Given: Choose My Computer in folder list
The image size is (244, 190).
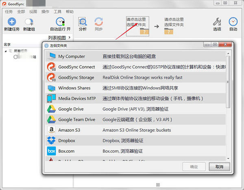Looking at the screenshot, I should click(x=72, y=56).
